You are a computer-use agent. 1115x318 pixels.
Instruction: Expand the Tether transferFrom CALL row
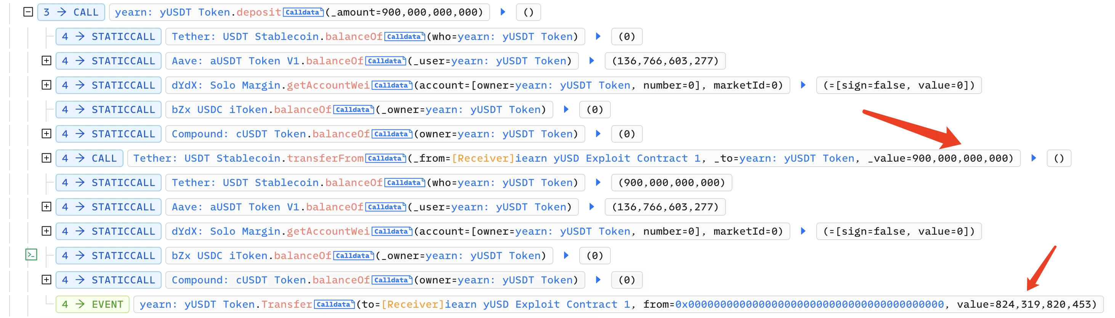(x=46, y=158)
